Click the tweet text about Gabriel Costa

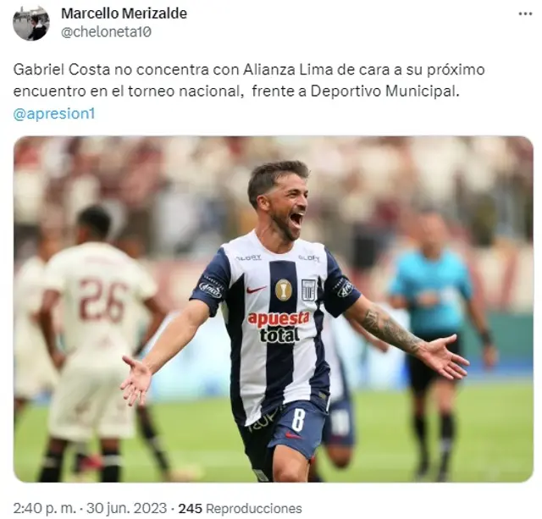[x=249, y=80]
